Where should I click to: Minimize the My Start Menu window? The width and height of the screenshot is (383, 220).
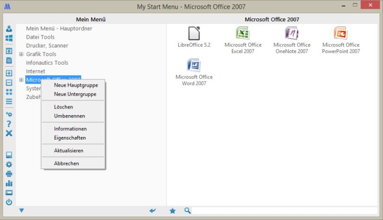[344, 5]
